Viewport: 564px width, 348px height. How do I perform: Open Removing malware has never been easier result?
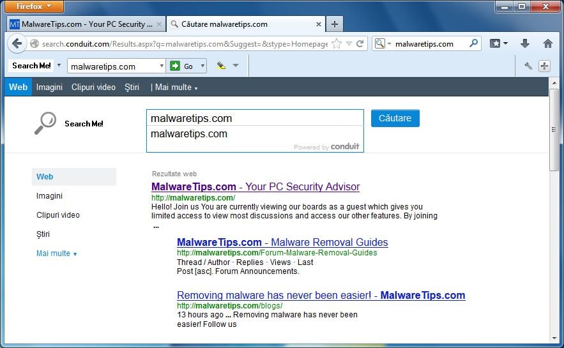321,295
